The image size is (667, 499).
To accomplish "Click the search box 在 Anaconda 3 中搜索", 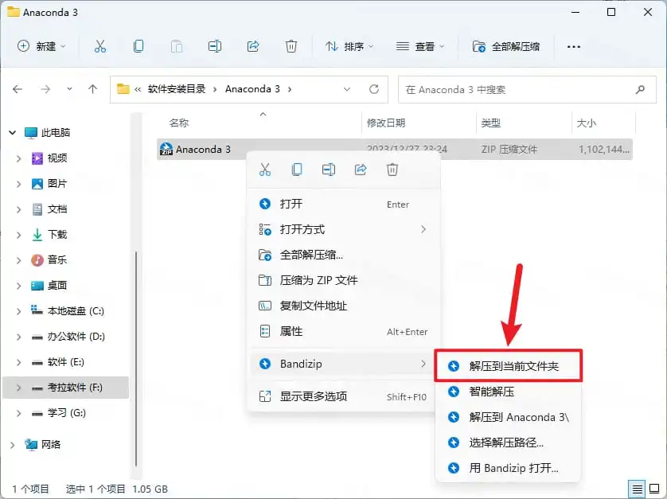I will tap(527, 89).
